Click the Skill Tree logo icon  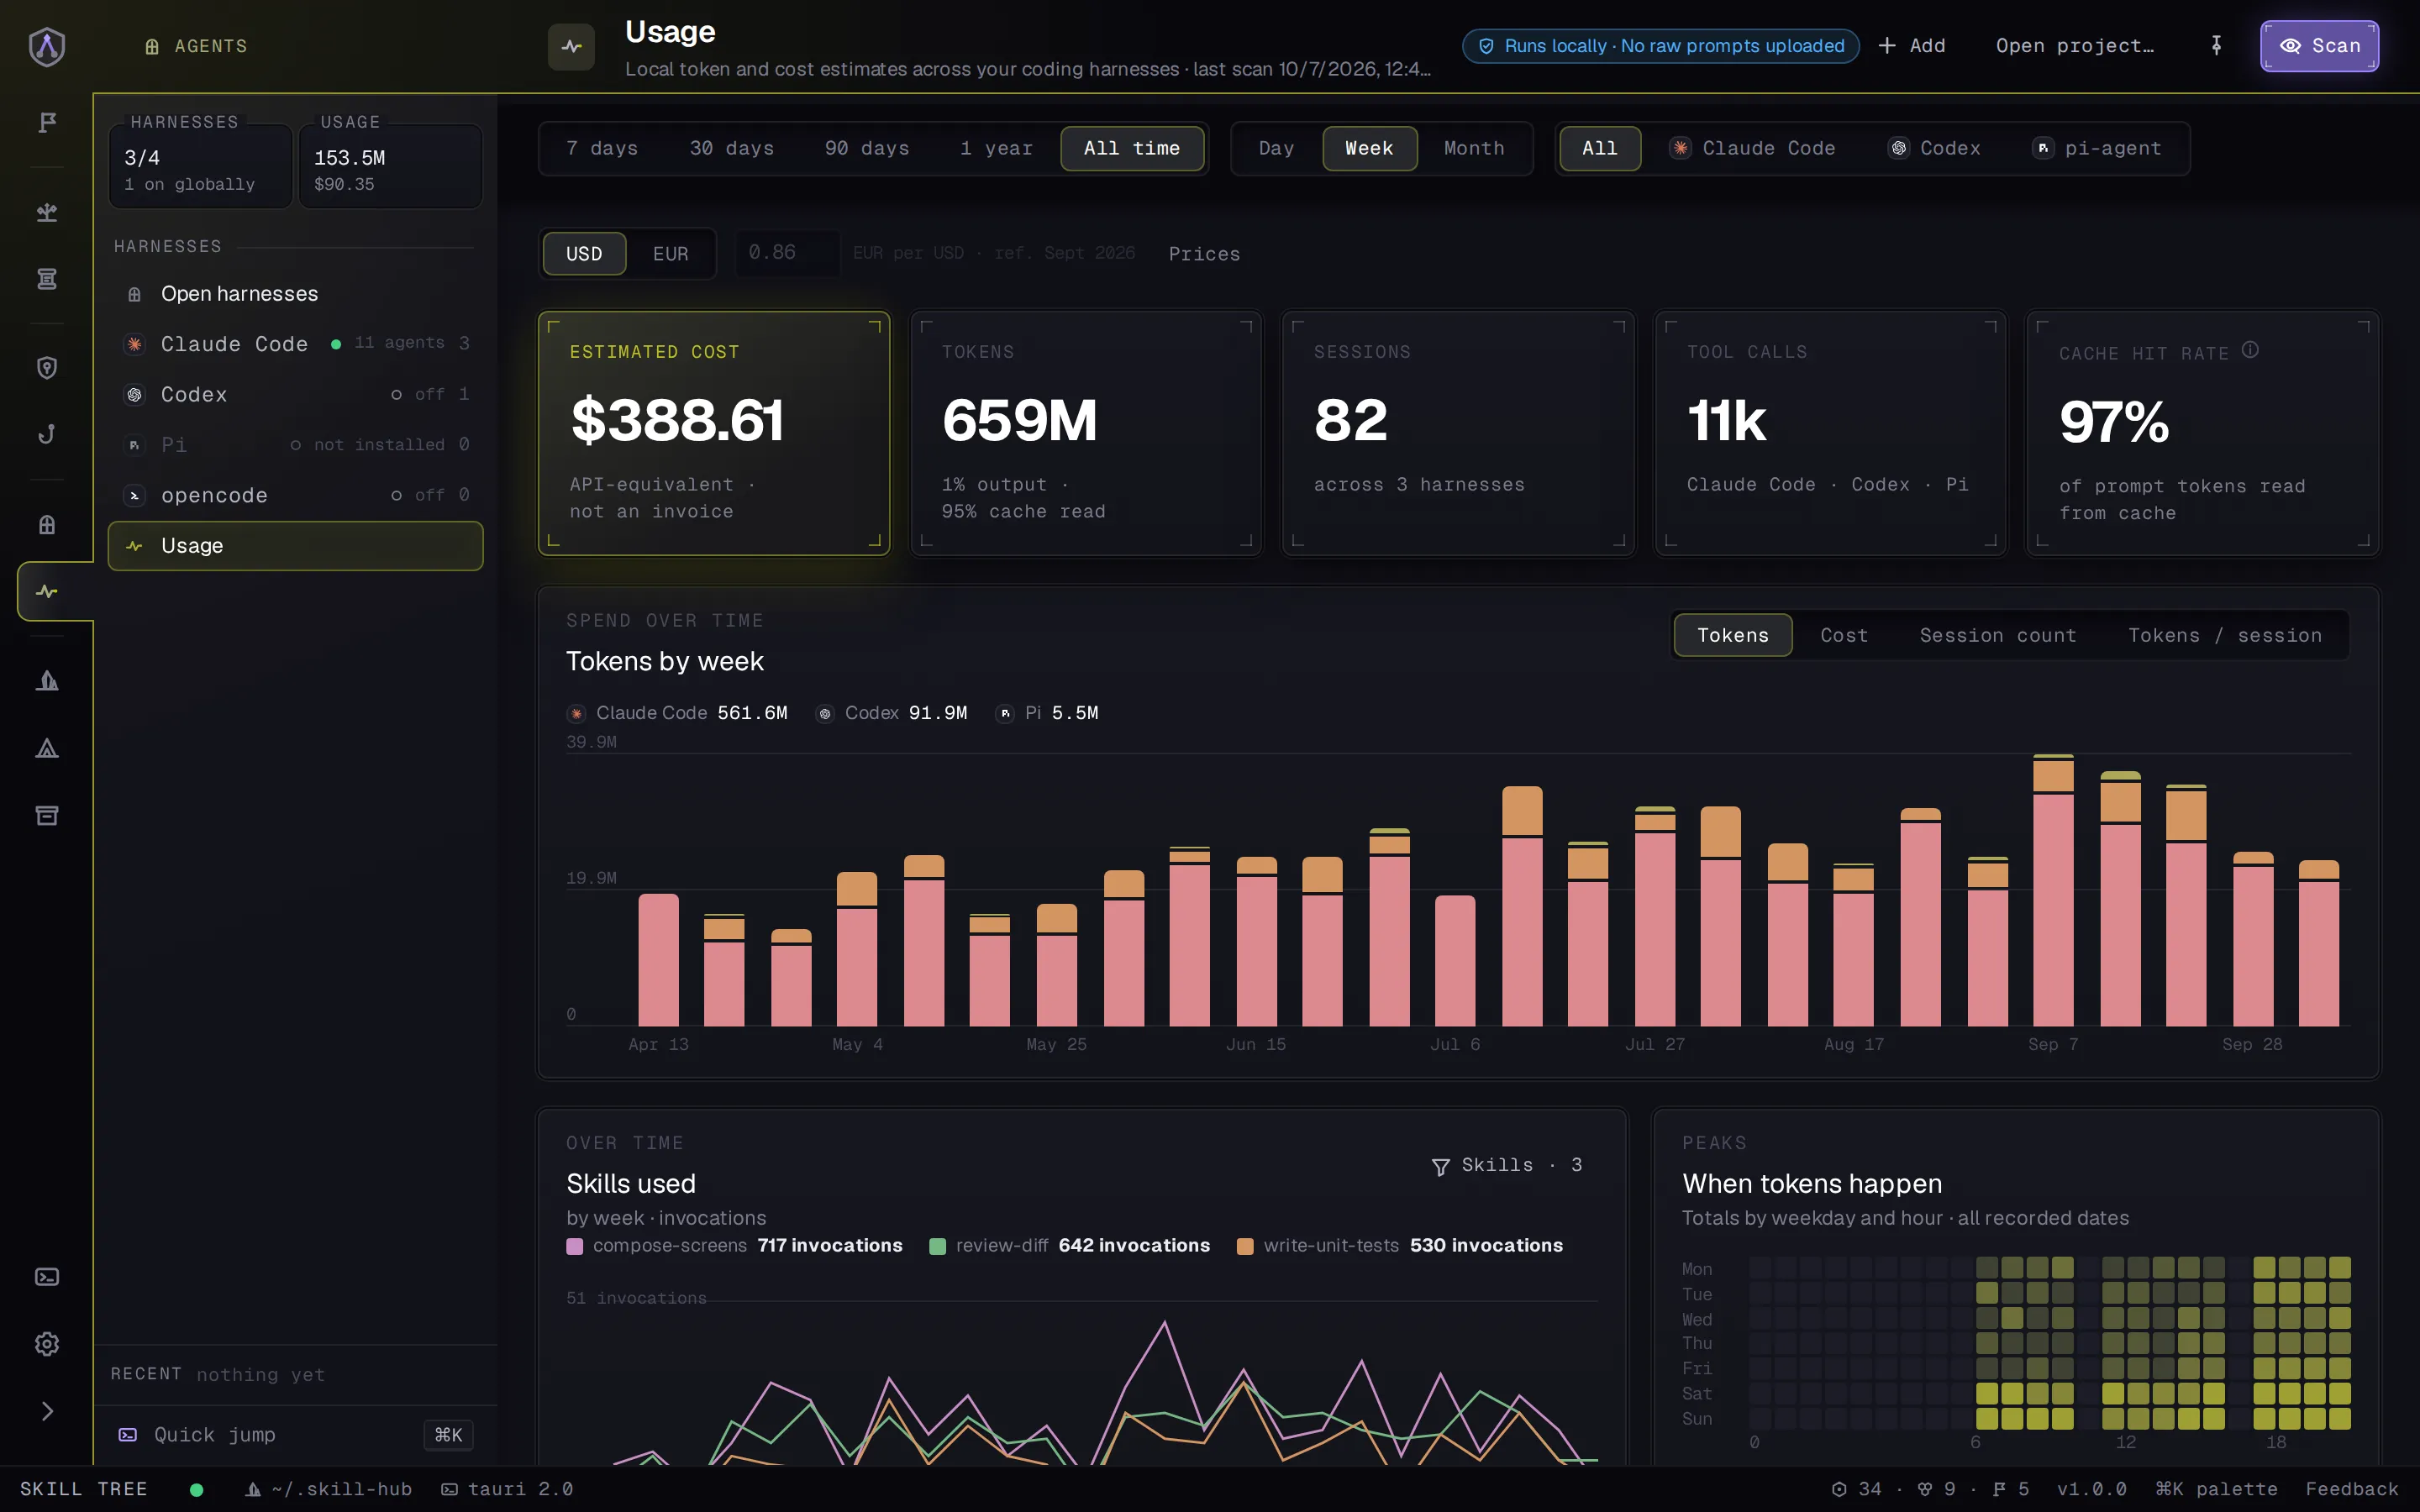(x=47, y=46)
